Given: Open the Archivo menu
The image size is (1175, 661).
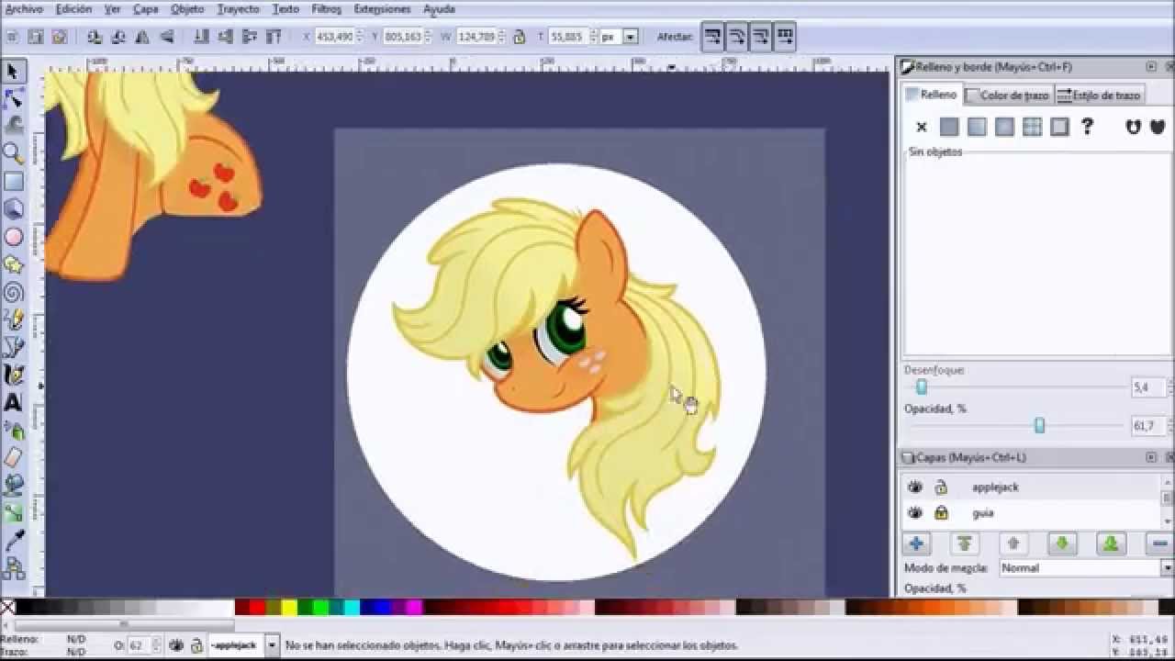Looking at the screenshot, I should pos(24,9).
